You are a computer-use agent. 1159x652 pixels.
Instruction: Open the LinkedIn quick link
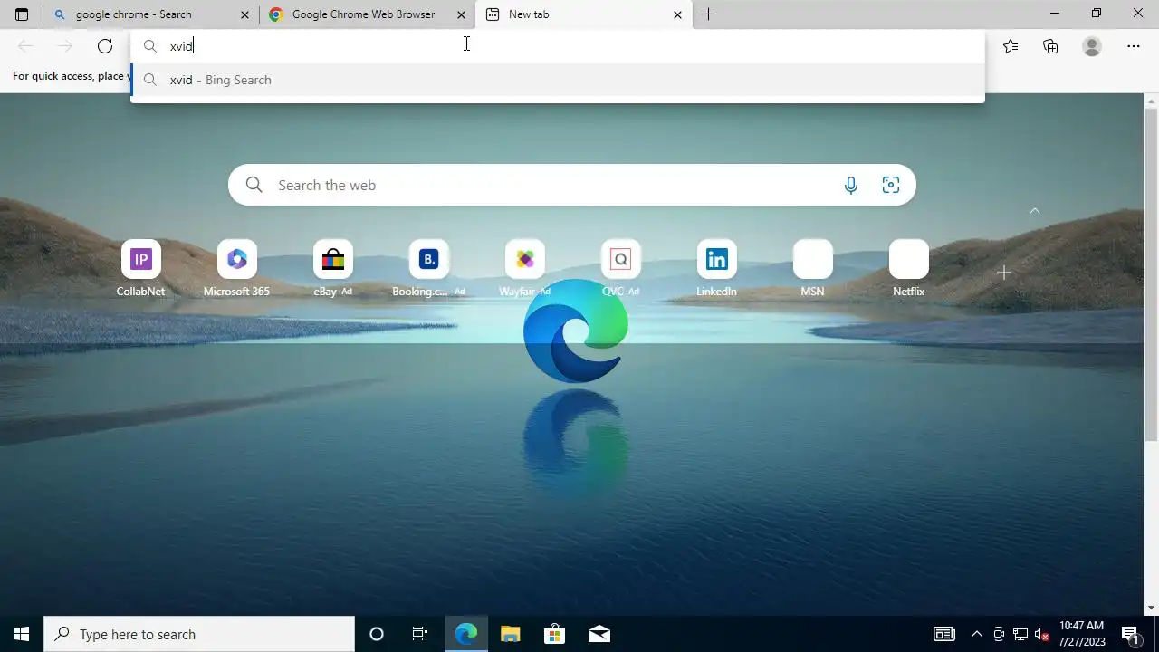pos(716,268)
